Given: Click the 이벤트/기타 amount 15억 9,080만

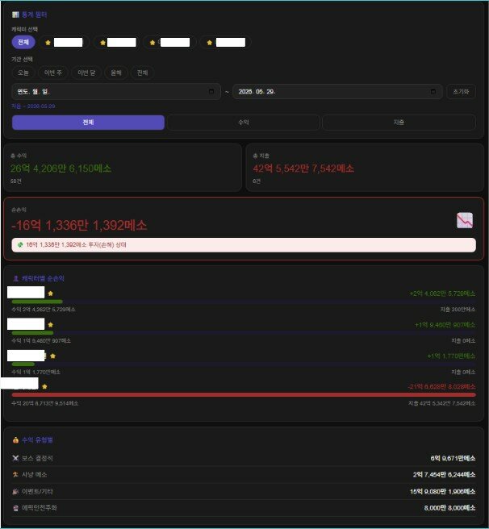Looking at the screenshot, I should click(443, 492).
